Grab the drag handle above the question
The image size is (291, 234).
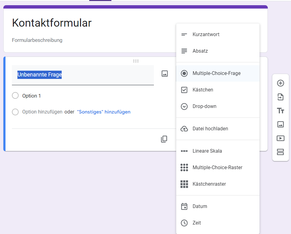pyautogui.click(x=136, y=61)
